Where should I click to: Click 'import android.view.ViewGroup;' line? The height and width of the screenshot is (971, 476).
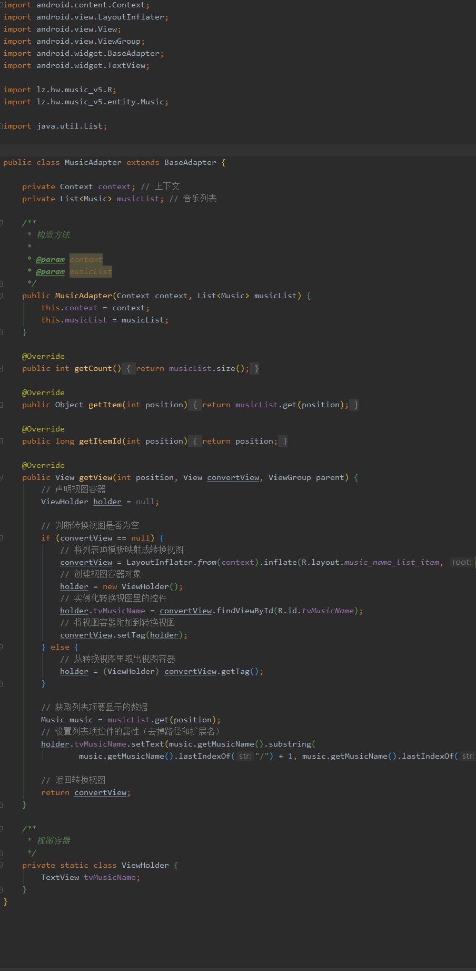coord(74,41)
